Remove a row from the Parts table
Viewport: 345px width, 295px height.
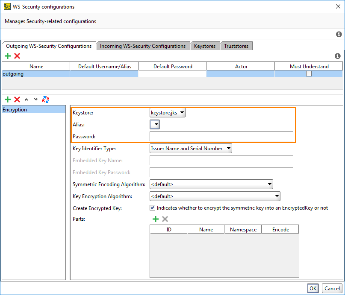point(165,219)
